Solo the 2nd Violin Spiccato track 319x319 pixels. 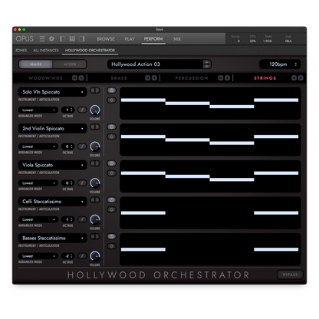point(97,127)
